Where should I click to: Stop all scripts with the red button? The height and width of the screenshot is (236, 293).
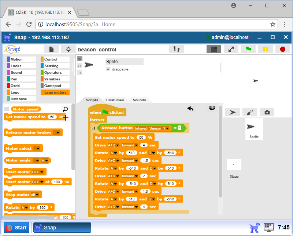tap(283, 49)
